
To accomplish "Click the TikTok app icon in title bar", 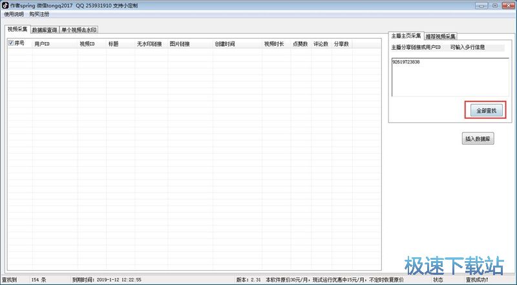I will click(5, 6).
